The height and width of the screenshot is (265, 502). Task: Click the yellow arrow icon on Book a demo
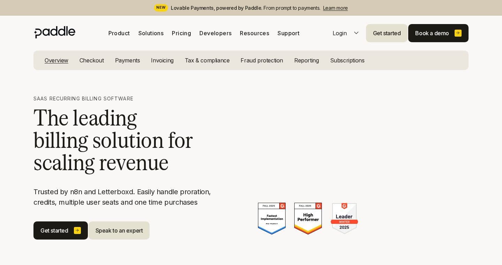pyautogui.click(x=458, y=33)
